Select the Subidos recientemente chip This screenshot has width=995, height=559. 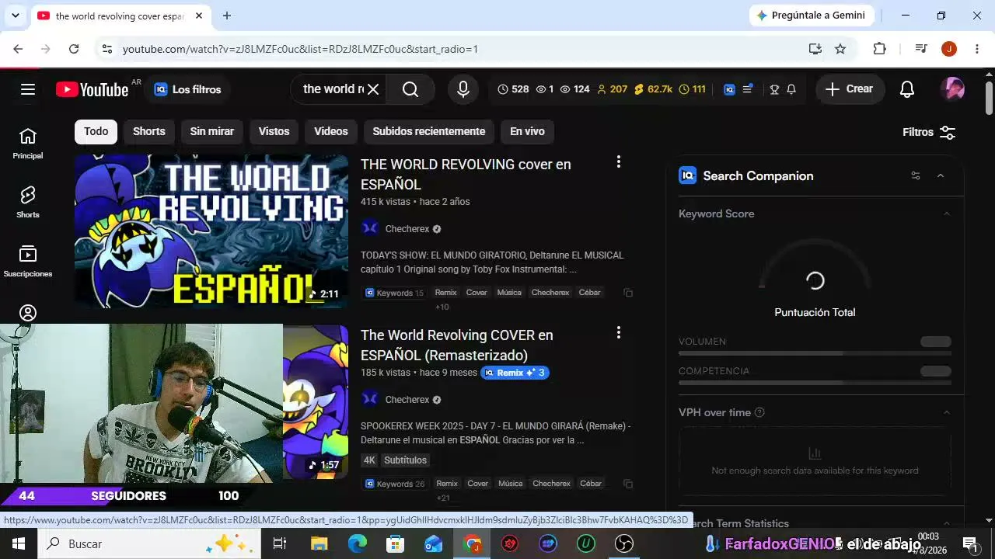pos(429,132)
